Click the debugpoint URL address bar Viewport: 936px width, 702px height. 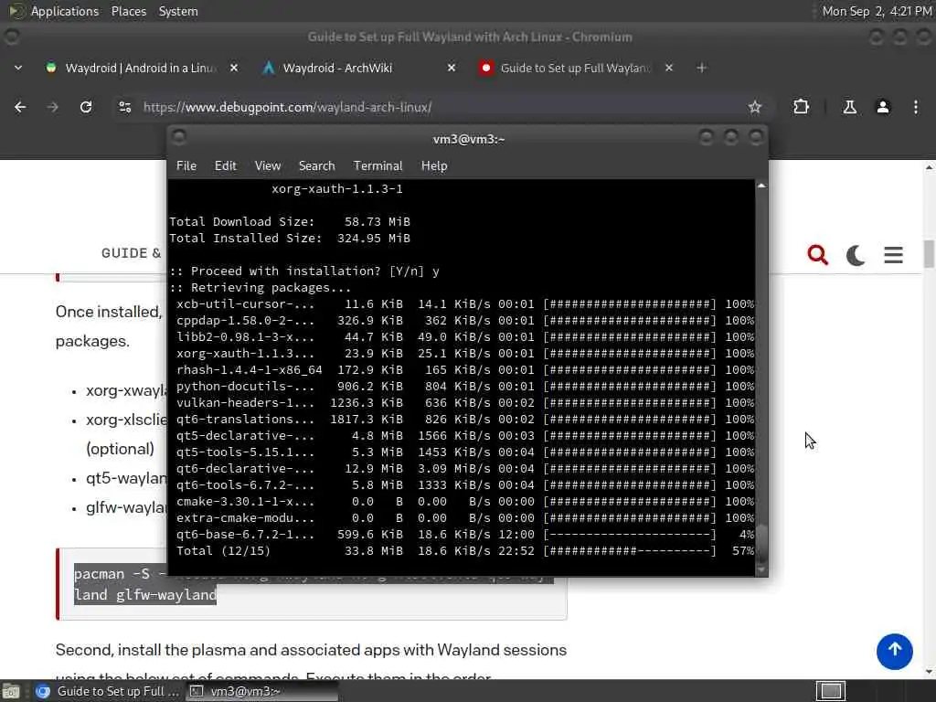[x=441, y=107]
